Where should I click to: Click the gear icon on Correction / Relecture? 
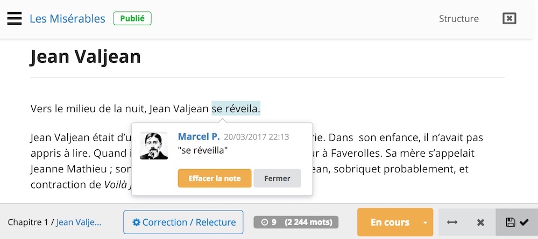[136, 222]
